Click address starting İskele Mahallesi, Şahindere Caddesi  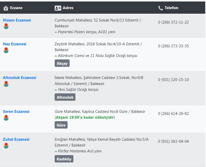pyautogui.click(x=99, y=80)
